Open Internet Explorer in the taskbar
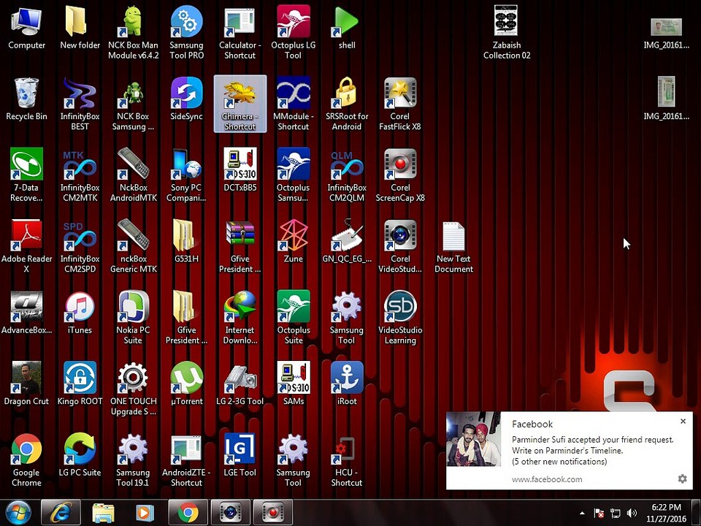Image resolution: width=701 pixels, height=526 pixels. point(61,513)
